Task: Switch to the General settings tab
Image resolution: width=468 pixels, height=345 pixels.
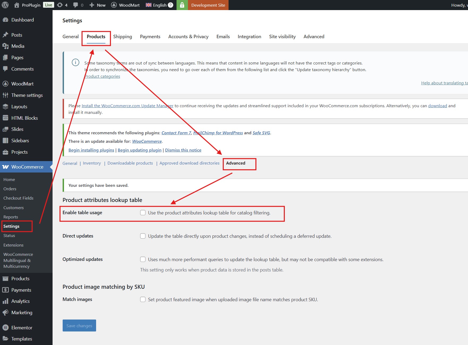Action: [x=71, y=37]
